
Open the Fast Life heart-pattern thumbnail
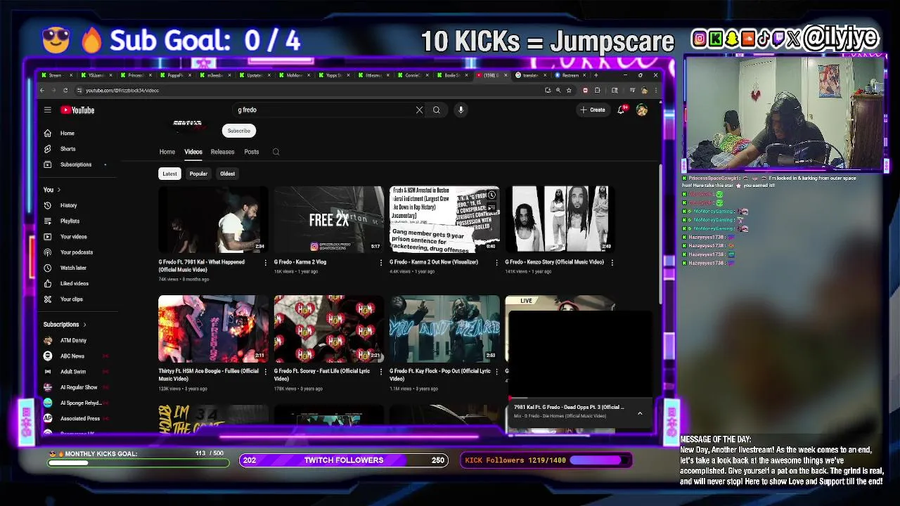(329, 328)
